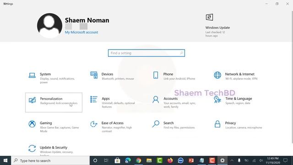The height and width of the screenshot is (165, 293).
Task: Open Task View on the taskbar
Action: [106, 160]
